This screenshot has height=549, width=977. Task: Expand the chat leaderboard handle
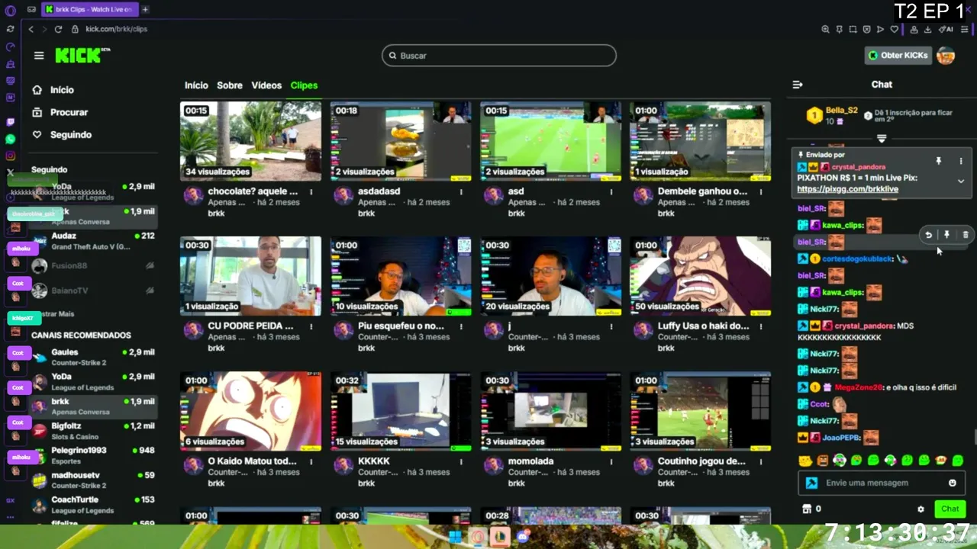(882, 139)
